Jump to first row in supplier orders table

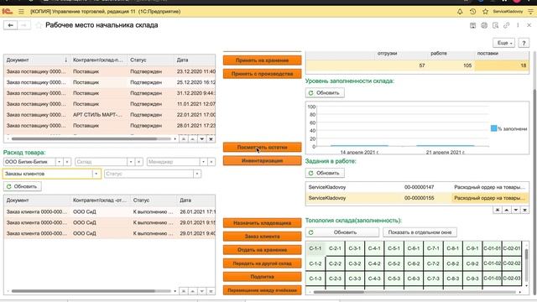point(184,139)
